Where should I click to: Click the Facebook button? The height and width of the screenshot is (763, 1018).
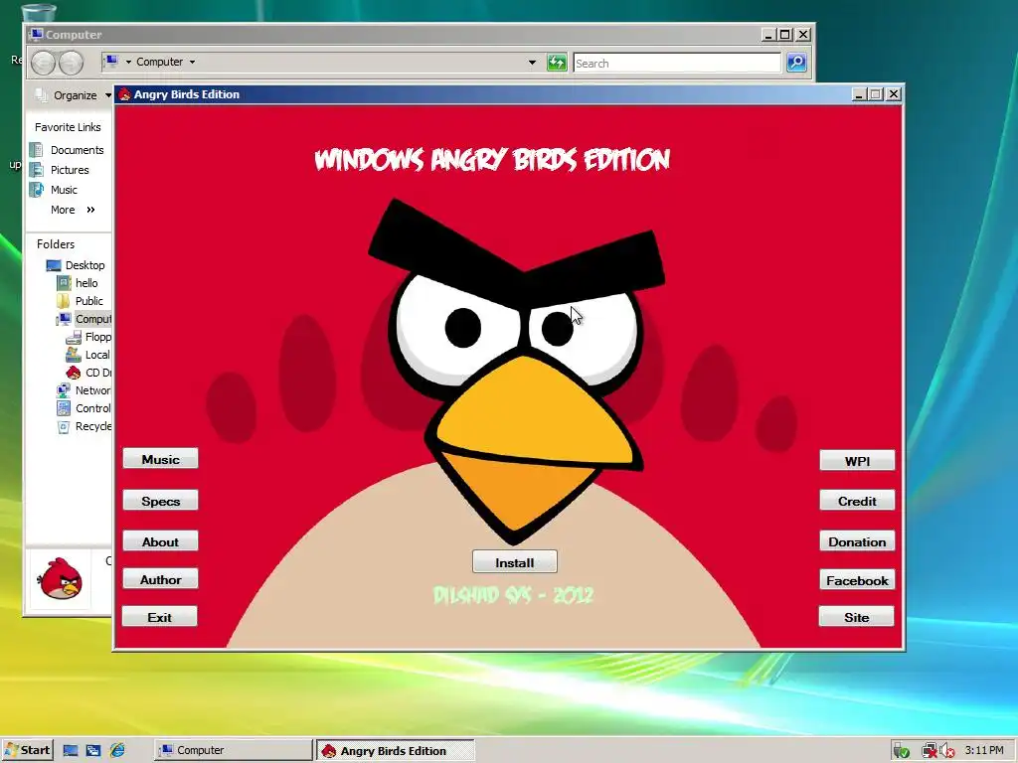857,579
